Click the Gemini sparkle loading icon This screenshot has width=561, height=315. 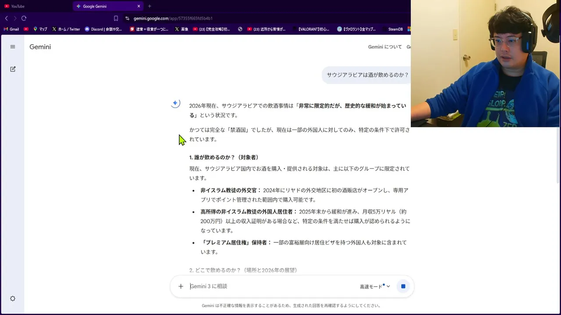[x=175, y=103]
